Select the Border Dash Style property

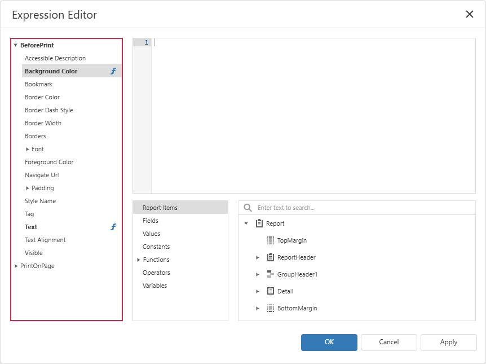pyautogui.click(x=72, y=110)
